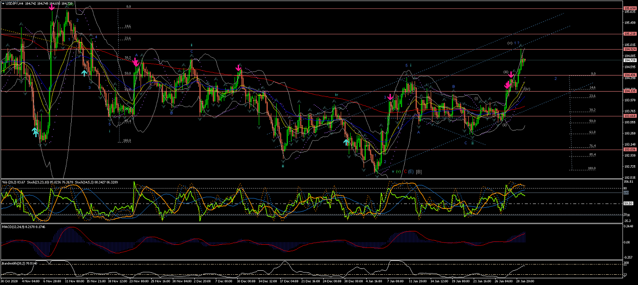Click the 103.036 horizontal line price tag
The height and width of the screenshot is (285, 638).
point(629,150)
